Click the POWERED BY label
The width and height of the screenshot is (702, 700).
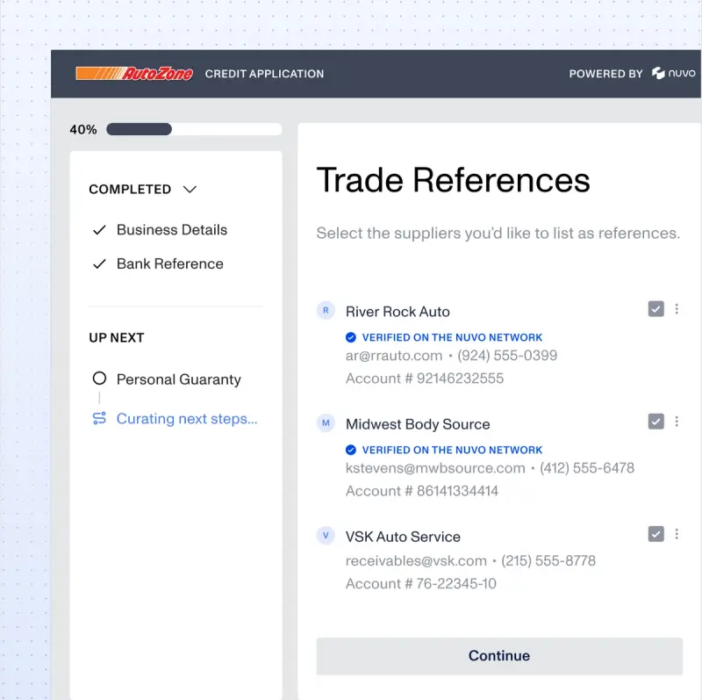605,74
